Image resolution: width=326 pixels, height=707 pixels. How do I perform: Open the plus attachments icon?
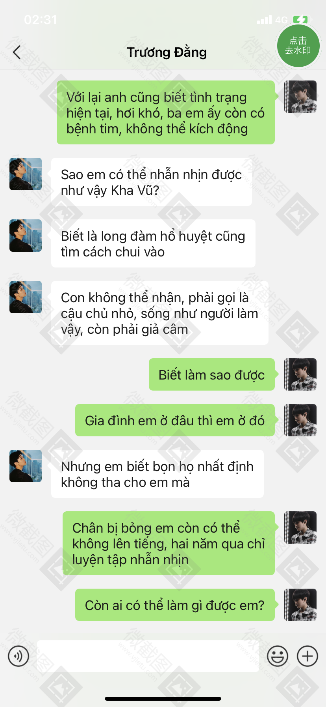(307, 656)
